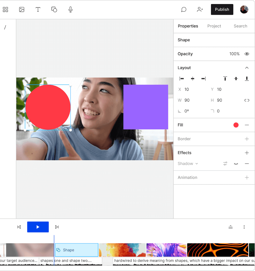This screenshot has height=271, width=255.
Task: Align shape to left edge
Action: [182, 79]
